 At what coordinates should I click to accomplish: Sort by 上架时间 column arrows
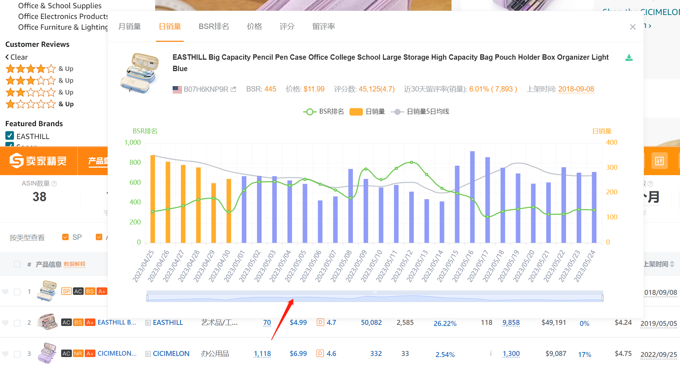point(672,264)
